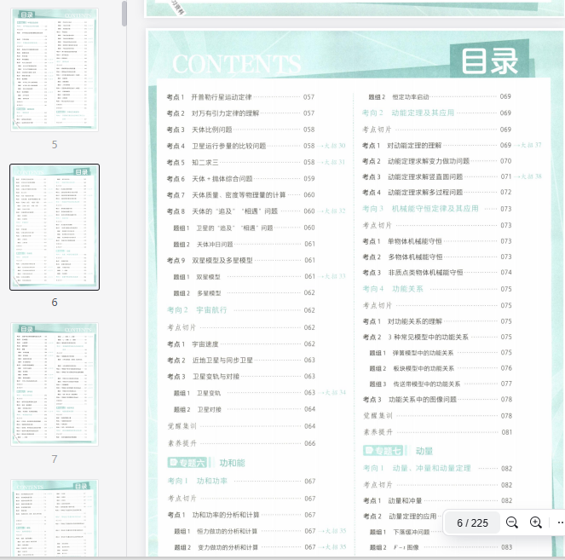Click the 大招 38 reference marker
Viewport: 565px width, 560px height.
coord(528,176)
